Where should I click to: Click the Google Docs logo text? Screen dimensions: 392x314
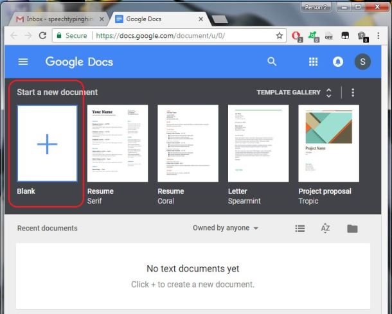pyautogui.click(x=79, y=62)
